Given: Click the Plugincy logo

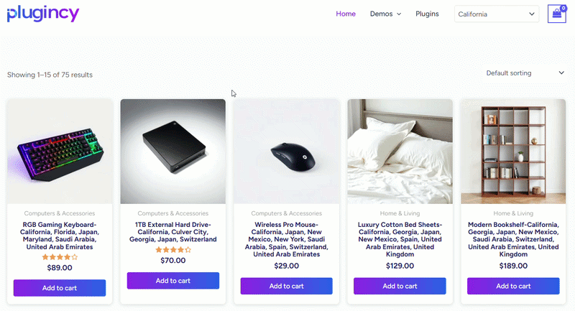Looking at the screenshot, I should pos(43,14).
